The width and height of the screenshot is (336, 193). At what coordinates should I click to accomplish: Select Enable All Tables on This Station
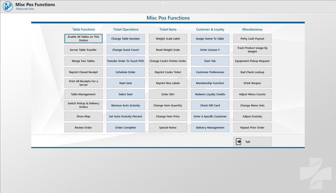(83, 38)
